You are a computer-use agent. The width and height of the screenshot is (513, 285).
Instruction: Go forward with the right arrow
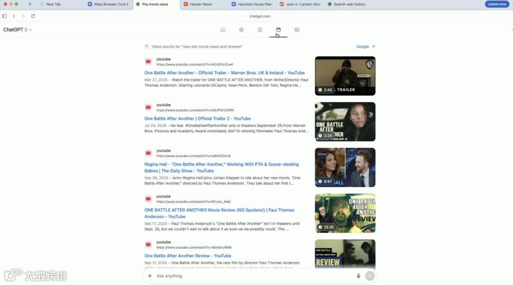[23, 16]
